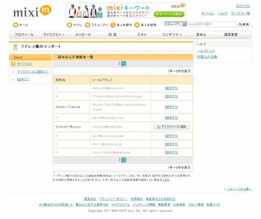
Task: Open the Community icon (コミュニティ)
Action: (x=87, y=25)
